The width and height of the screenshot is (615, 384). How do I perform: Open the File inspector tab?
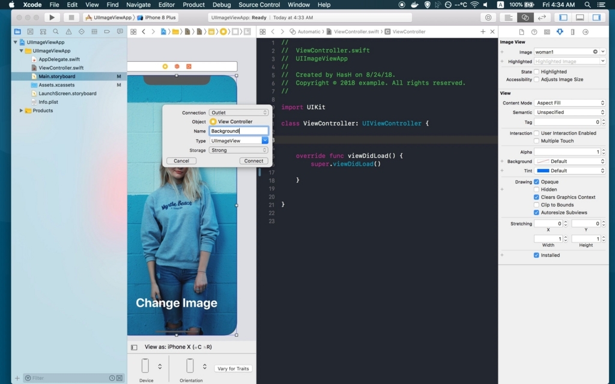521,32
